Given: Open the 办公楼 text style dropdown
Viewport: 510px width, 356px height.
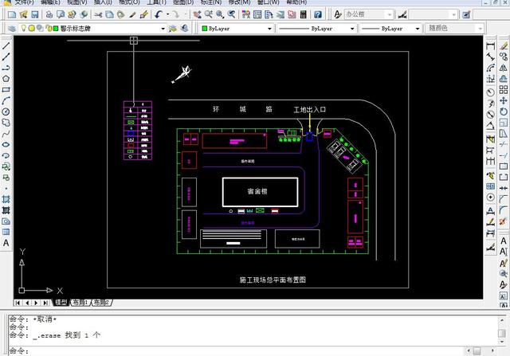Looking at the screenshot, I should [390, 14].
